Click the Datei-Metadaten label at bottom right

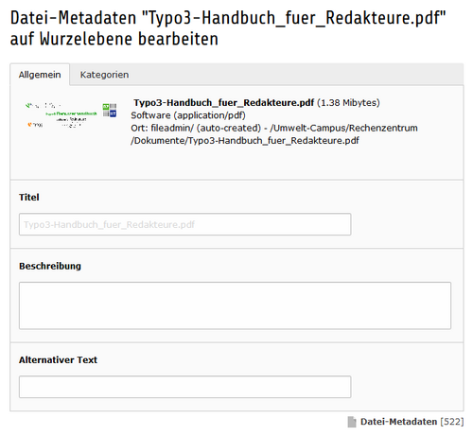point(398,422)
